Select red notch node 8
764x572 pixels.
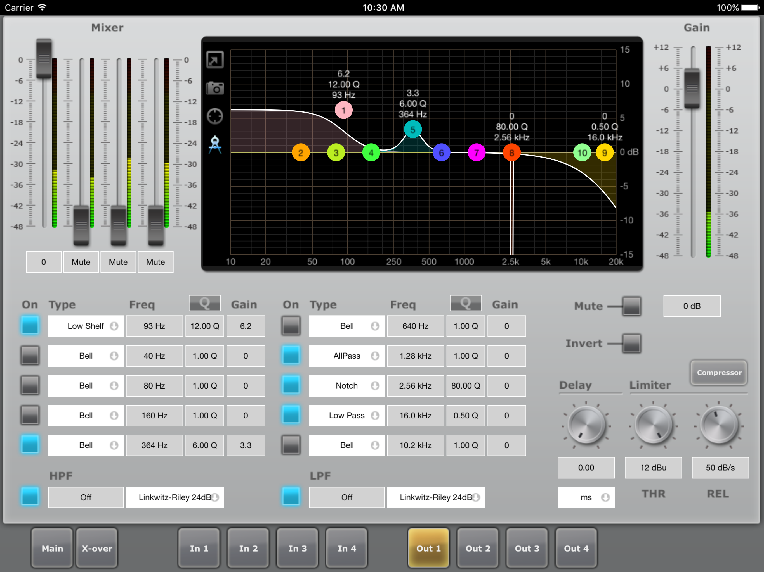(x=511, y=152)
